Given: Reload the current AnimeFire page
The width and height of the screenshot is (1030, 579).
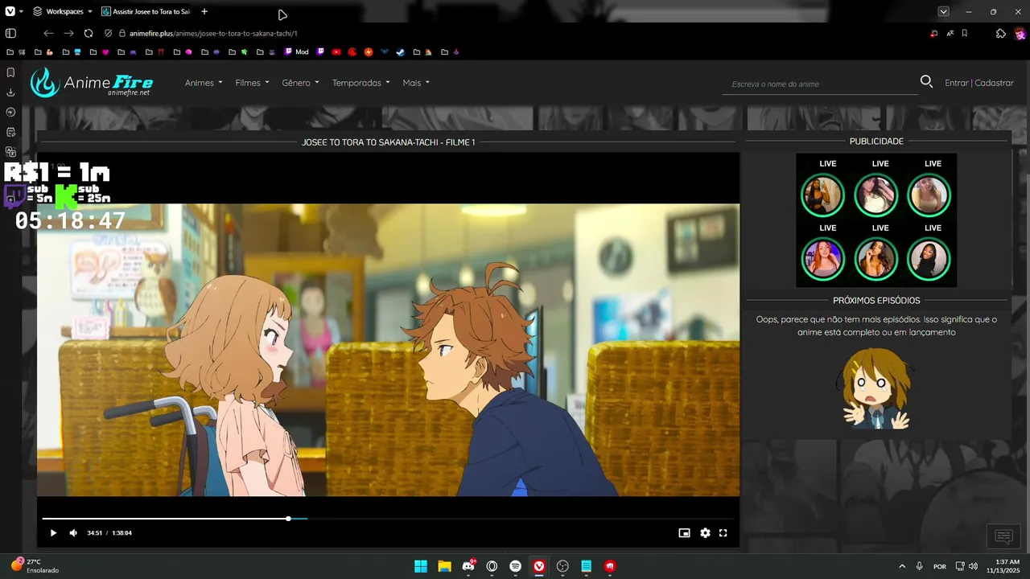Looking at the screenshot, I should 89,33.
